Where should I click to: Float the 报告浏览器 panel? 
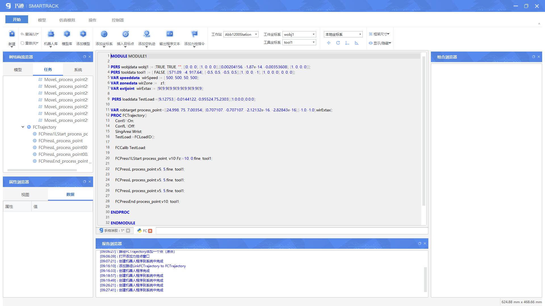[x=420, y=243]
